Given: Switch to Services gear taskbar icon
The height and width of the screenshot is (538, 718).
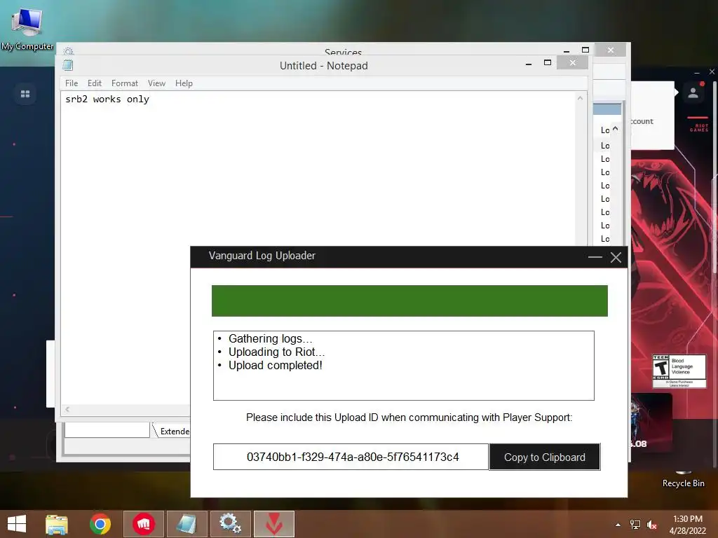Looking at the screenshot, I should 230,524.
